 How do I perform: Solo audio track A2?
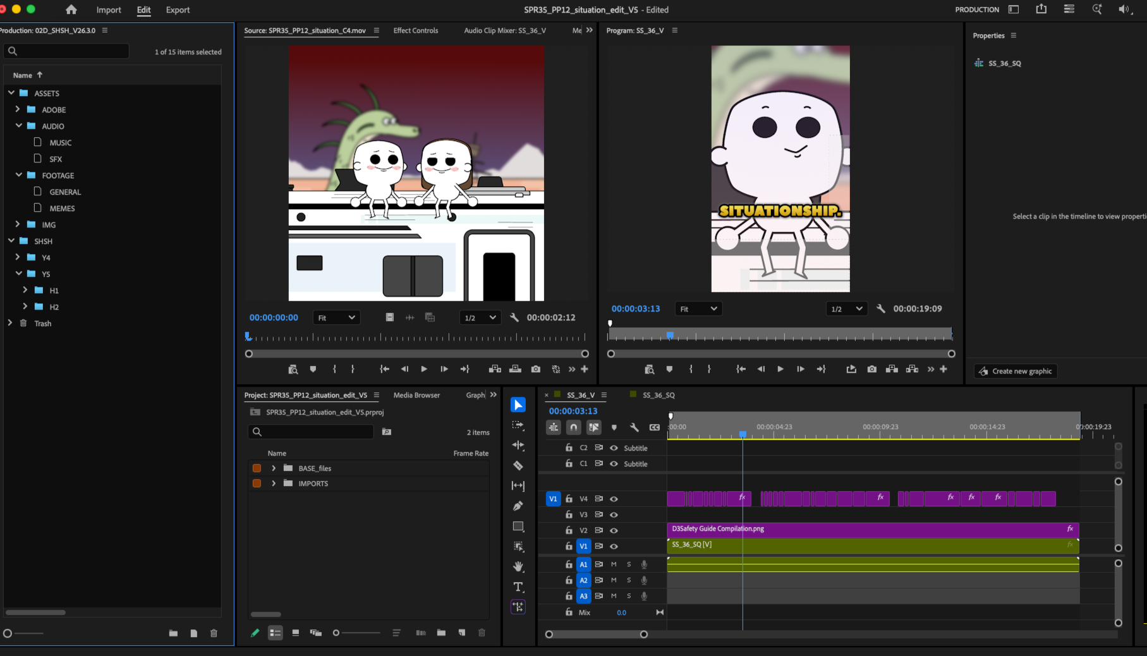629,580
